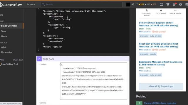Open Companies in the sidebar
Viewport: 188px width, 105px height.
click(x=6, y=52)
